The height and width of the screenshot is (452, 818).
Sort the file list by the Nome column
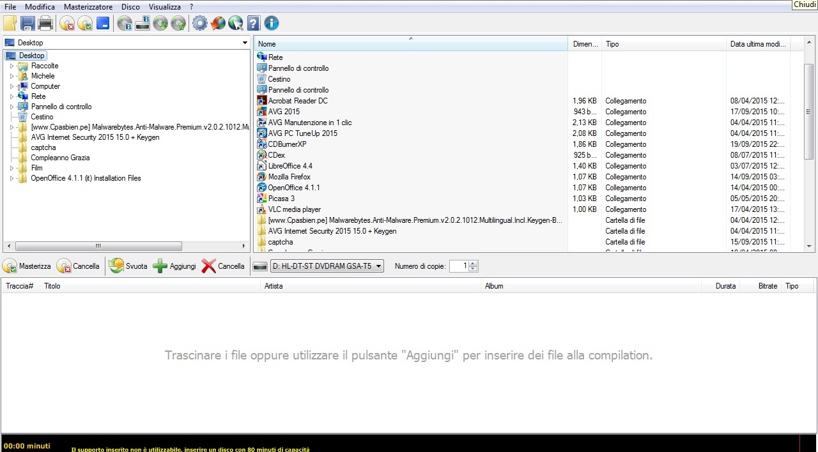coord(411,44)
